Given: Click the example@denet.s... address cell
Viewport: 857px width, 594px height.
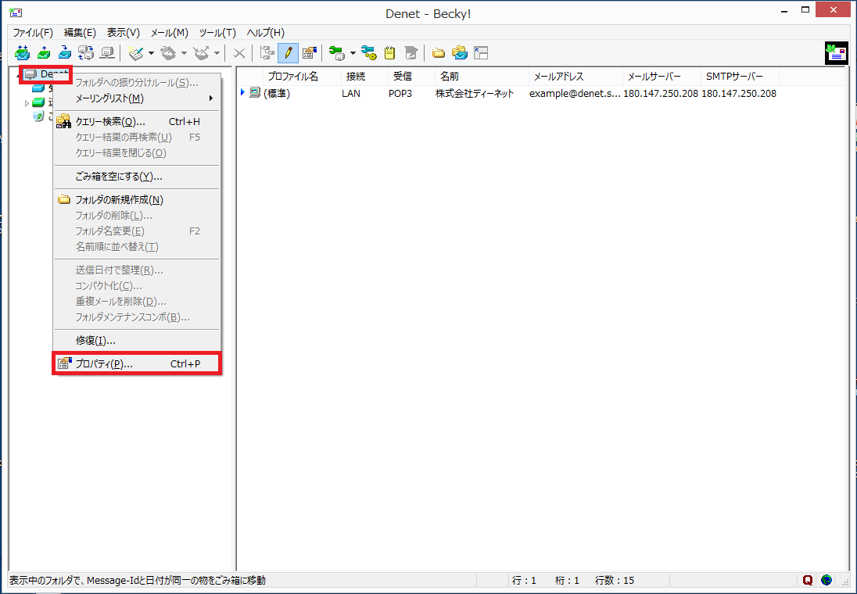Looking at the screenshot, I should [x=575, y=94].
